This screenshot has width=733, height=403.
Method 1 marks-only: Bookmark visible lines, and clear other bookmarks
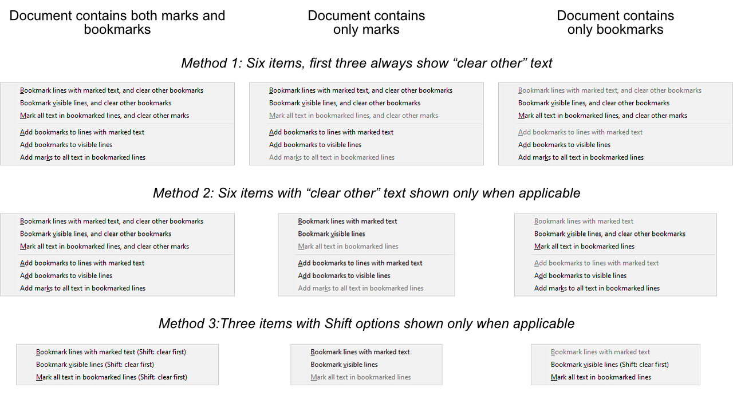(x=366, y=102)
